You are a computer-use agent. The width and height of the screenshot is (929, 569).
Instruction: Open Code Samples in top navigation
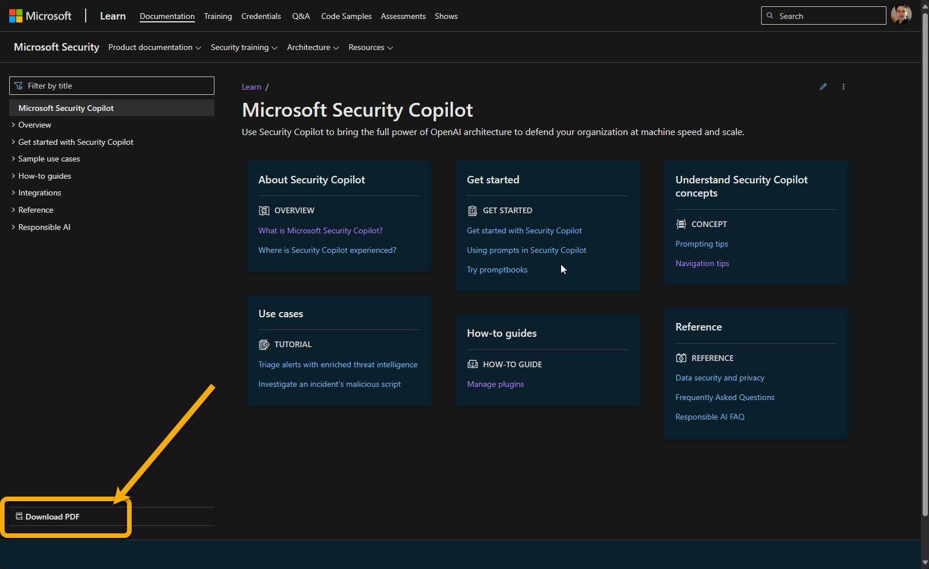346,16
